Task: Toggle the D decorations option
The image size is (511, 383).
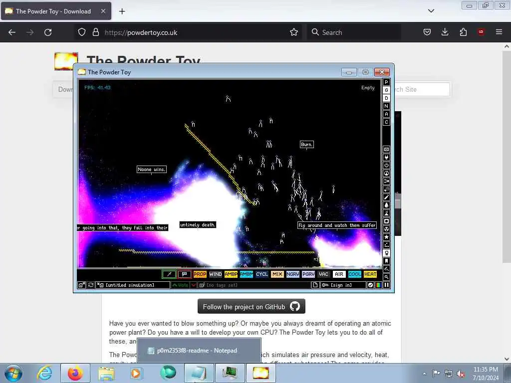Action: click(x=387, y=98)
